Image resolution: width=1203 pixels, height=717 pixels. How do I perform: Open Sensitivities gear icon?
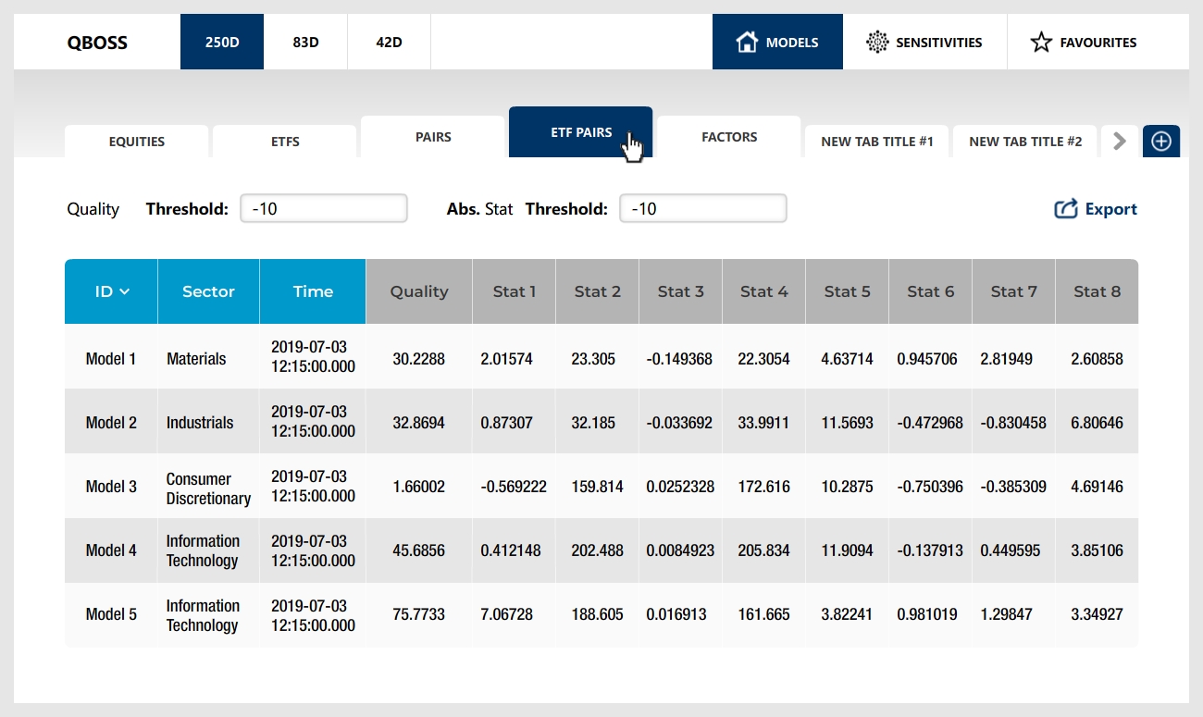[x=876, y=42]
